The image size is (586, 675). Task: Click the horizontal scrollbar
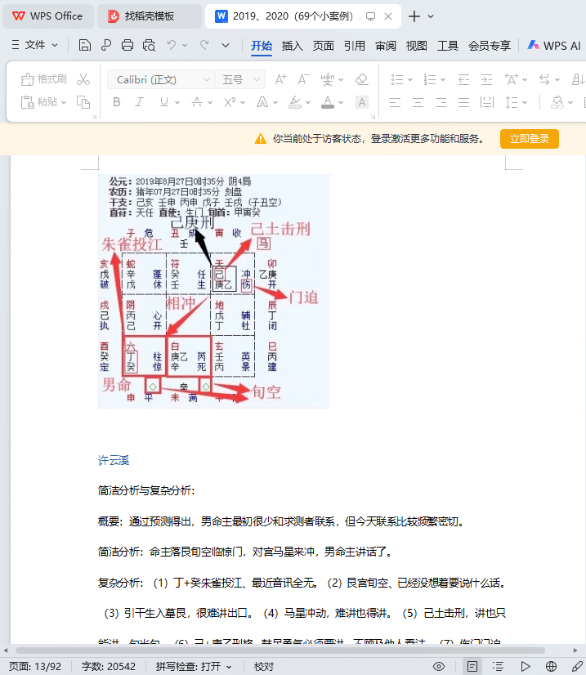point(280,650)
